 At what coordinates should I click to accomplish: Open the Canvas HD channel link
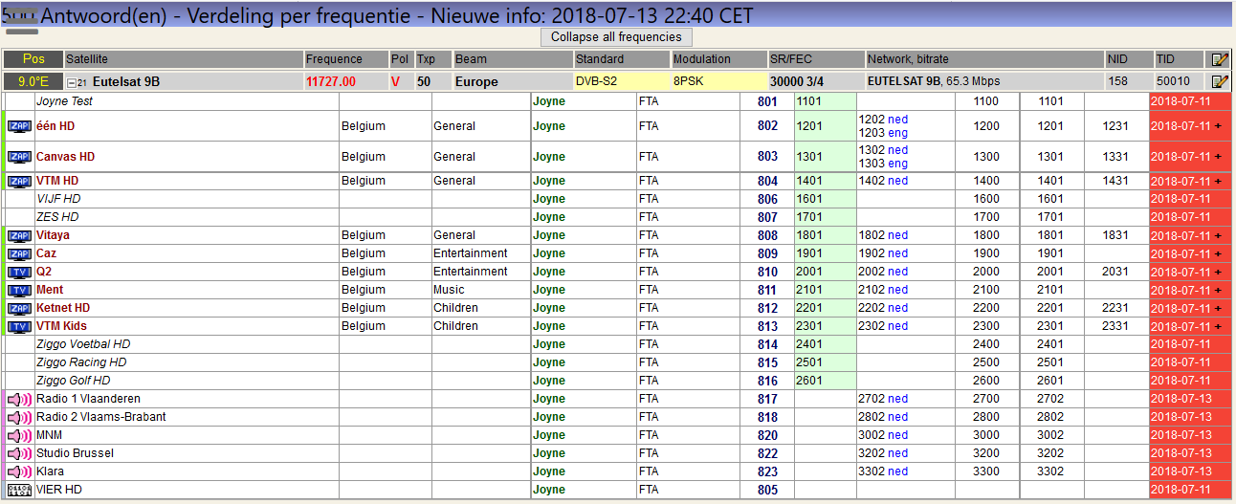66,157
